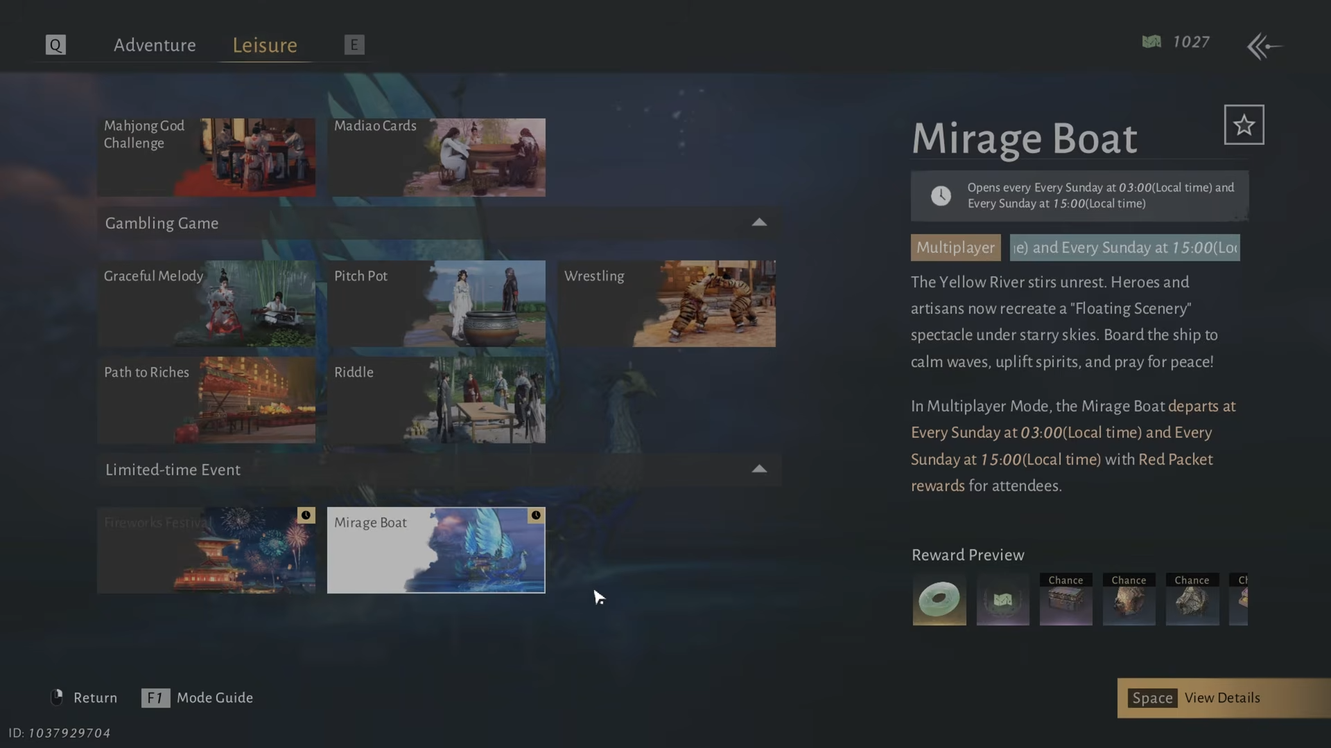Click the back arrow icon
This screenshot has height=748, width=1331.
coord(1264,46)
